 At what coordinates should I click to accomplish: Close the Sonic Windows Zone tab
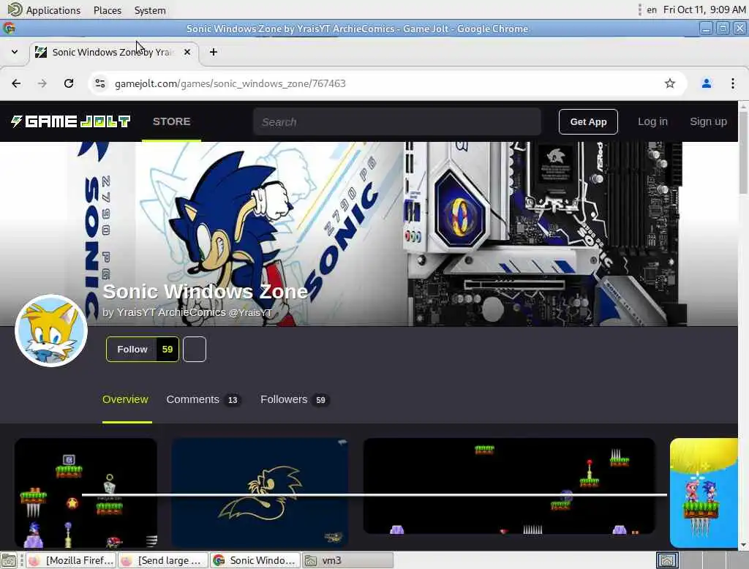pyautogui.click(x=187, y=52)
